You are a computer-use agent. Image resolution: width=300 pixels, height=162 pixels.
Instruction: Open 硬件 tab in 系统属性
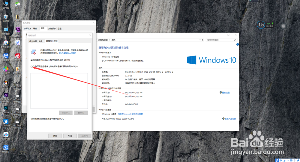35,29
